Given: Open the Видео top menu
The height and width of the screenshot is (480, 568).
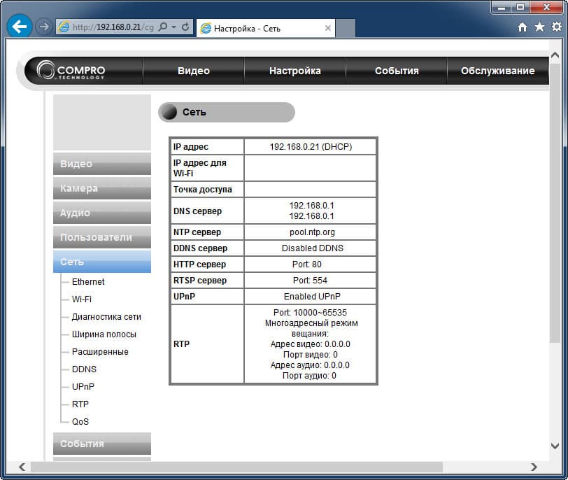Looking at the screenshot, I should (x=194, y=71).
